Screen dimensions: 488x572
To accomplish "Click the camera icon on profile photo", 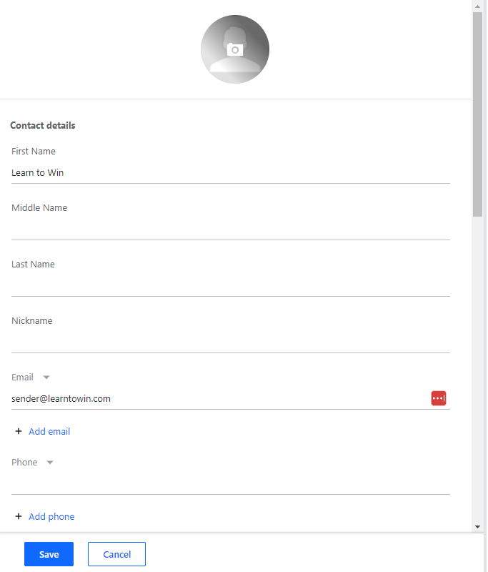I will tap(235, 49).
